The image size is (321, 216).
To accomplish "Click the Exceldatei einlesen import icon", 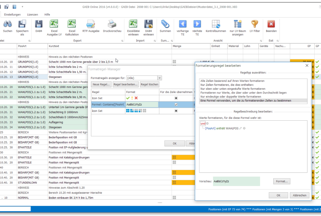I will pyautogui.click(x=133, y=24).
